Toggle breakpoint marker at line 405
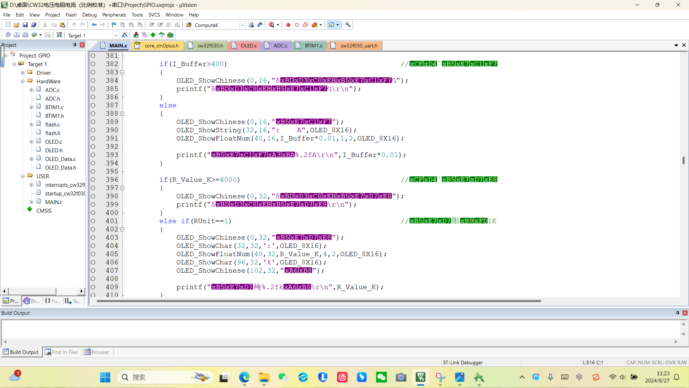The image size is (689, 388). pyautogui.click(x=93, y=254)
